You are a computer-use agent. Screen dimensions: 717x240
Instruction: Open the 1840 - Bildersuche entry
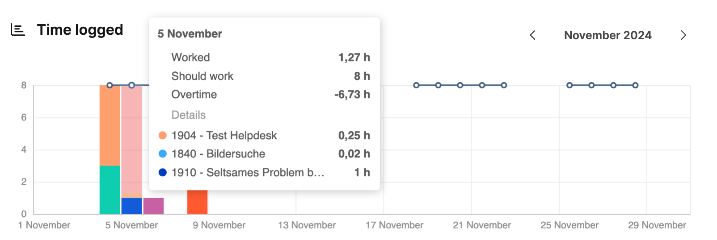click(218, 153)
